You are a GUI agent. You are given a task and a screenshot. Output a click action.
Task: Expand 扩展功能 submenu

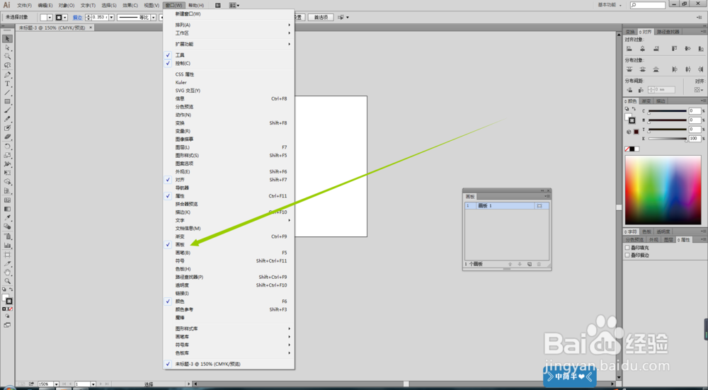(x=229, y=44)
